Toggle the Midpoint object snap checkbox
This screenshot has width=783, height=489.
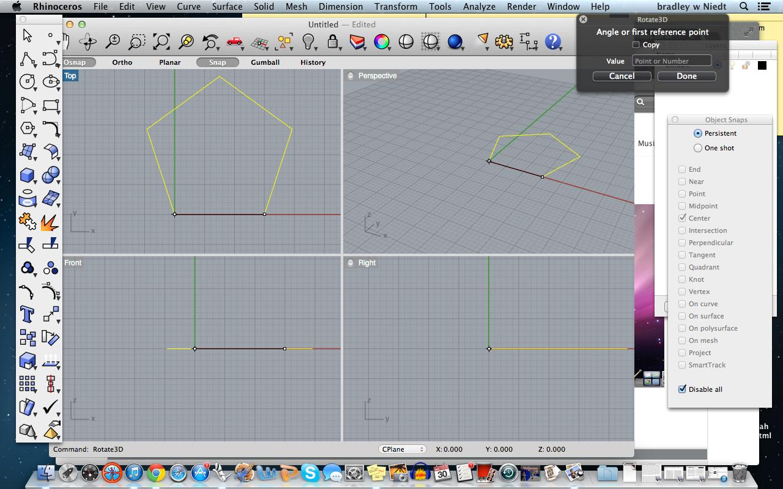pyautogui.click(x=682, y=206)
